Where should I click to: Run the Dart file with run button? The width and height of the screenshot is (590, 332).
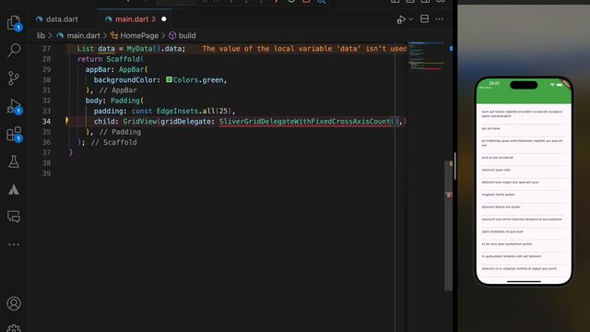point(401,19)
